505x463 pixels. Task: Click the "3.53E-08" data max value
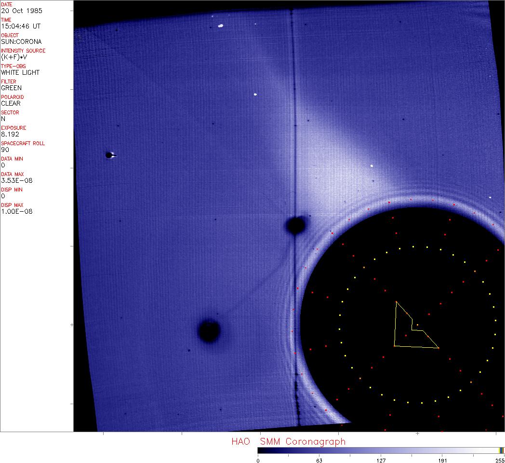pos(17,180)
